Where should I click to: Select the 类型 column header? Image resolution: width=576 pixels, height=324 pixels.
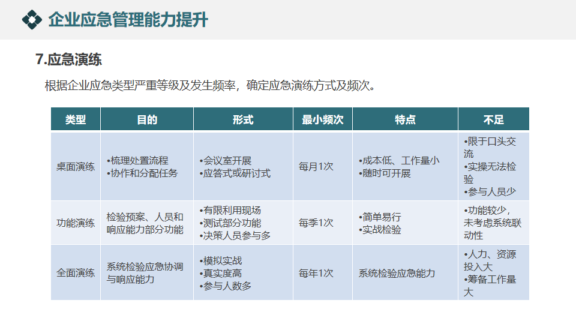tap(76, 119)
